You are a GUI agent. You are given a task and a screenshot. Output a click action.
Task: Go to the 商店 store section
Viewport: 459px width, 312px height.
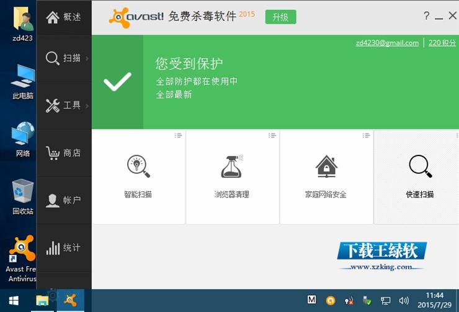pyautogui.click(x=63, y=153)
